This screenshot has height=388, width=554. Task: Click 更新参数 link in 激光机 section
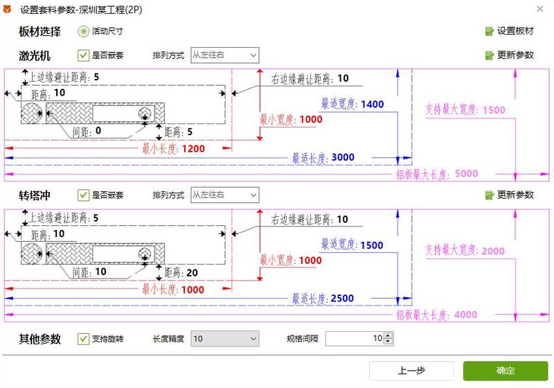(515, 55)
